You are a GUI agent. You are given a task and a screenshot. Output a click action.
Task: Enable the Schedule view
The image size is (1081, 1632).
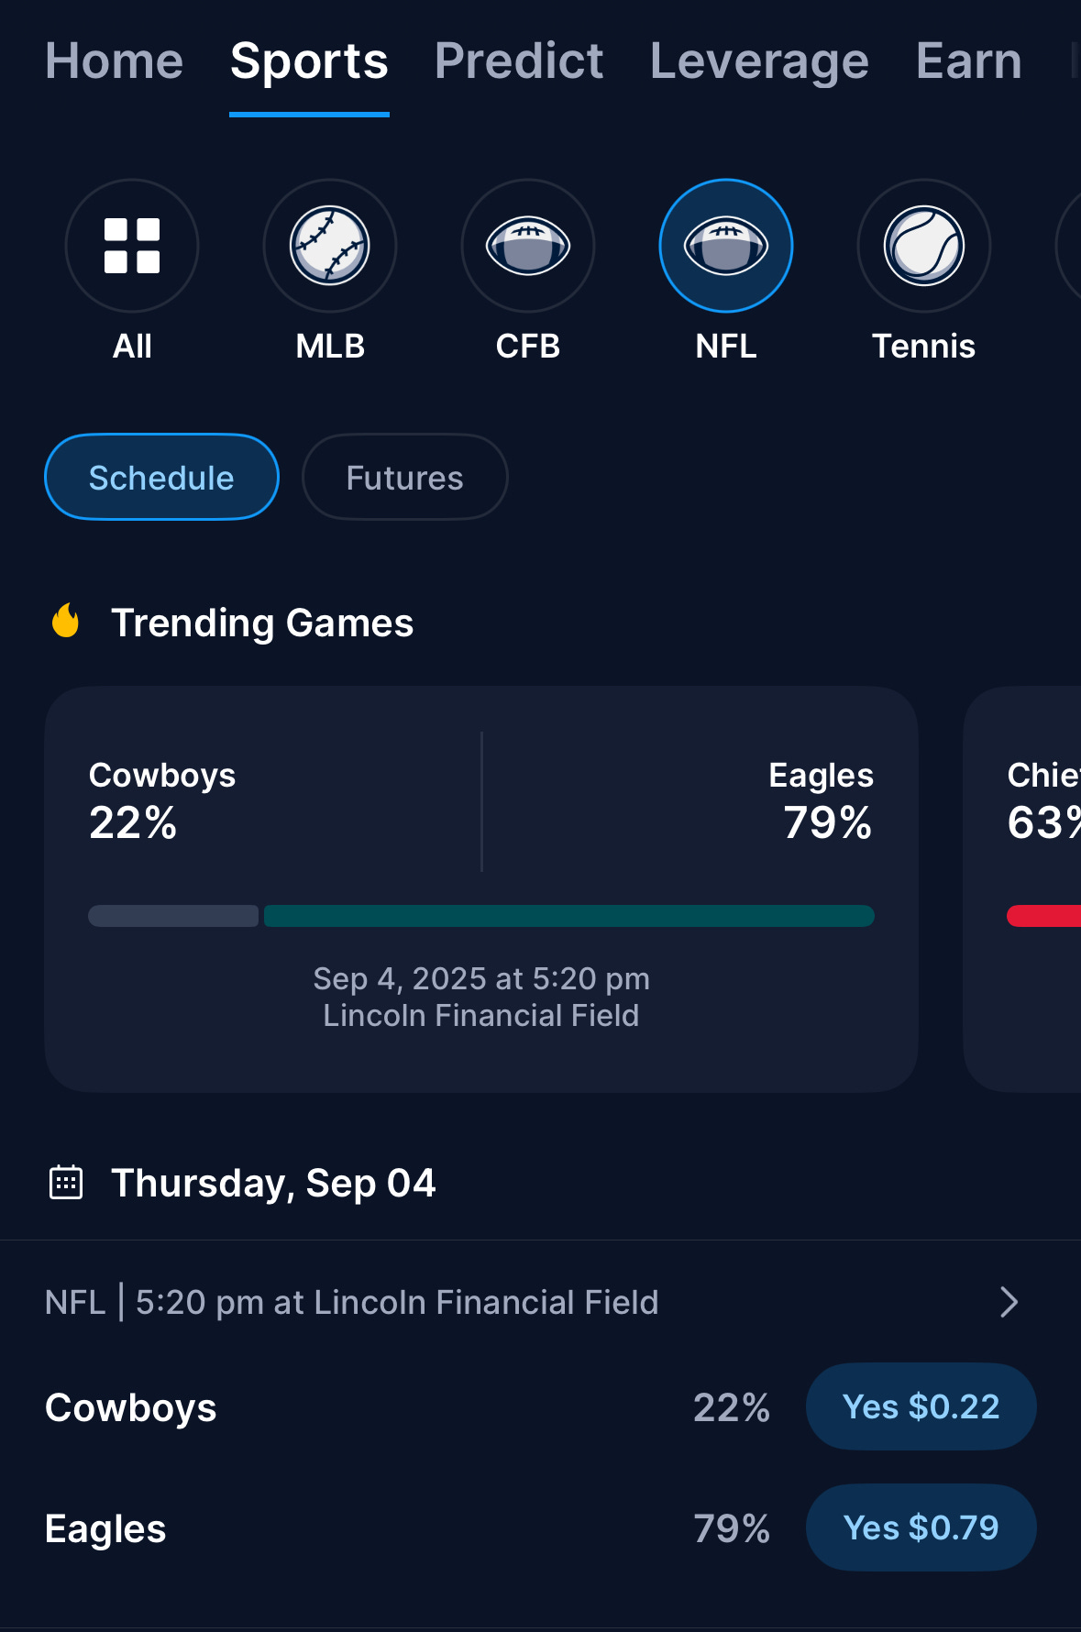161,477
